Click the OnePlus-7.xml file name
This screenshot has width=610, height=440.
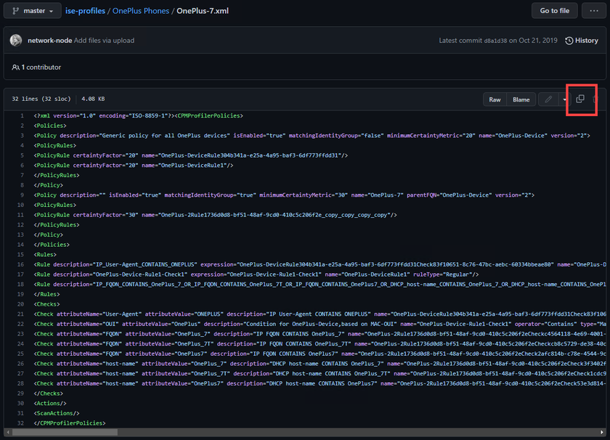click(203, 11)
